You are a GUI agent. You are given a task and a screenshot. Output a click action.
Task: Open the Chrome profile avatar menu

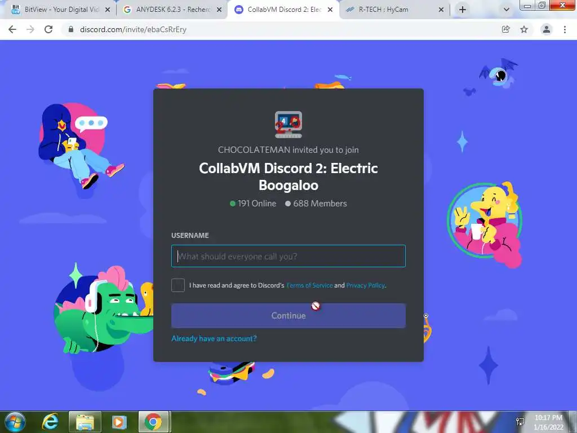click(x=547, y=29)
